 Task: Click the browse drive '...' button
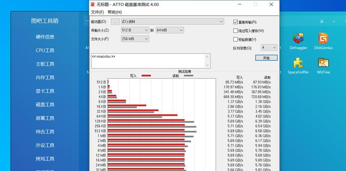115,22
